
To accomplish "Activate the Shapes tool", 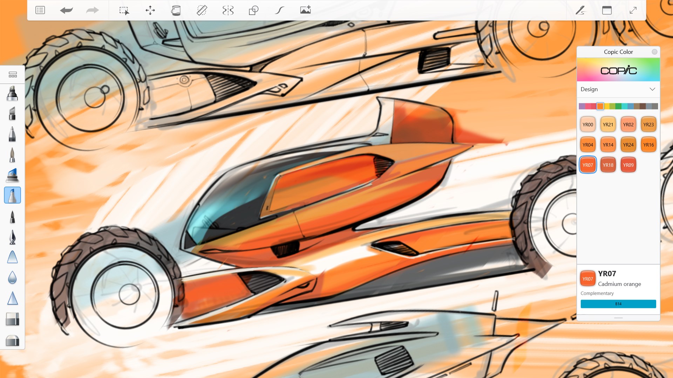I will coord(253,10).
